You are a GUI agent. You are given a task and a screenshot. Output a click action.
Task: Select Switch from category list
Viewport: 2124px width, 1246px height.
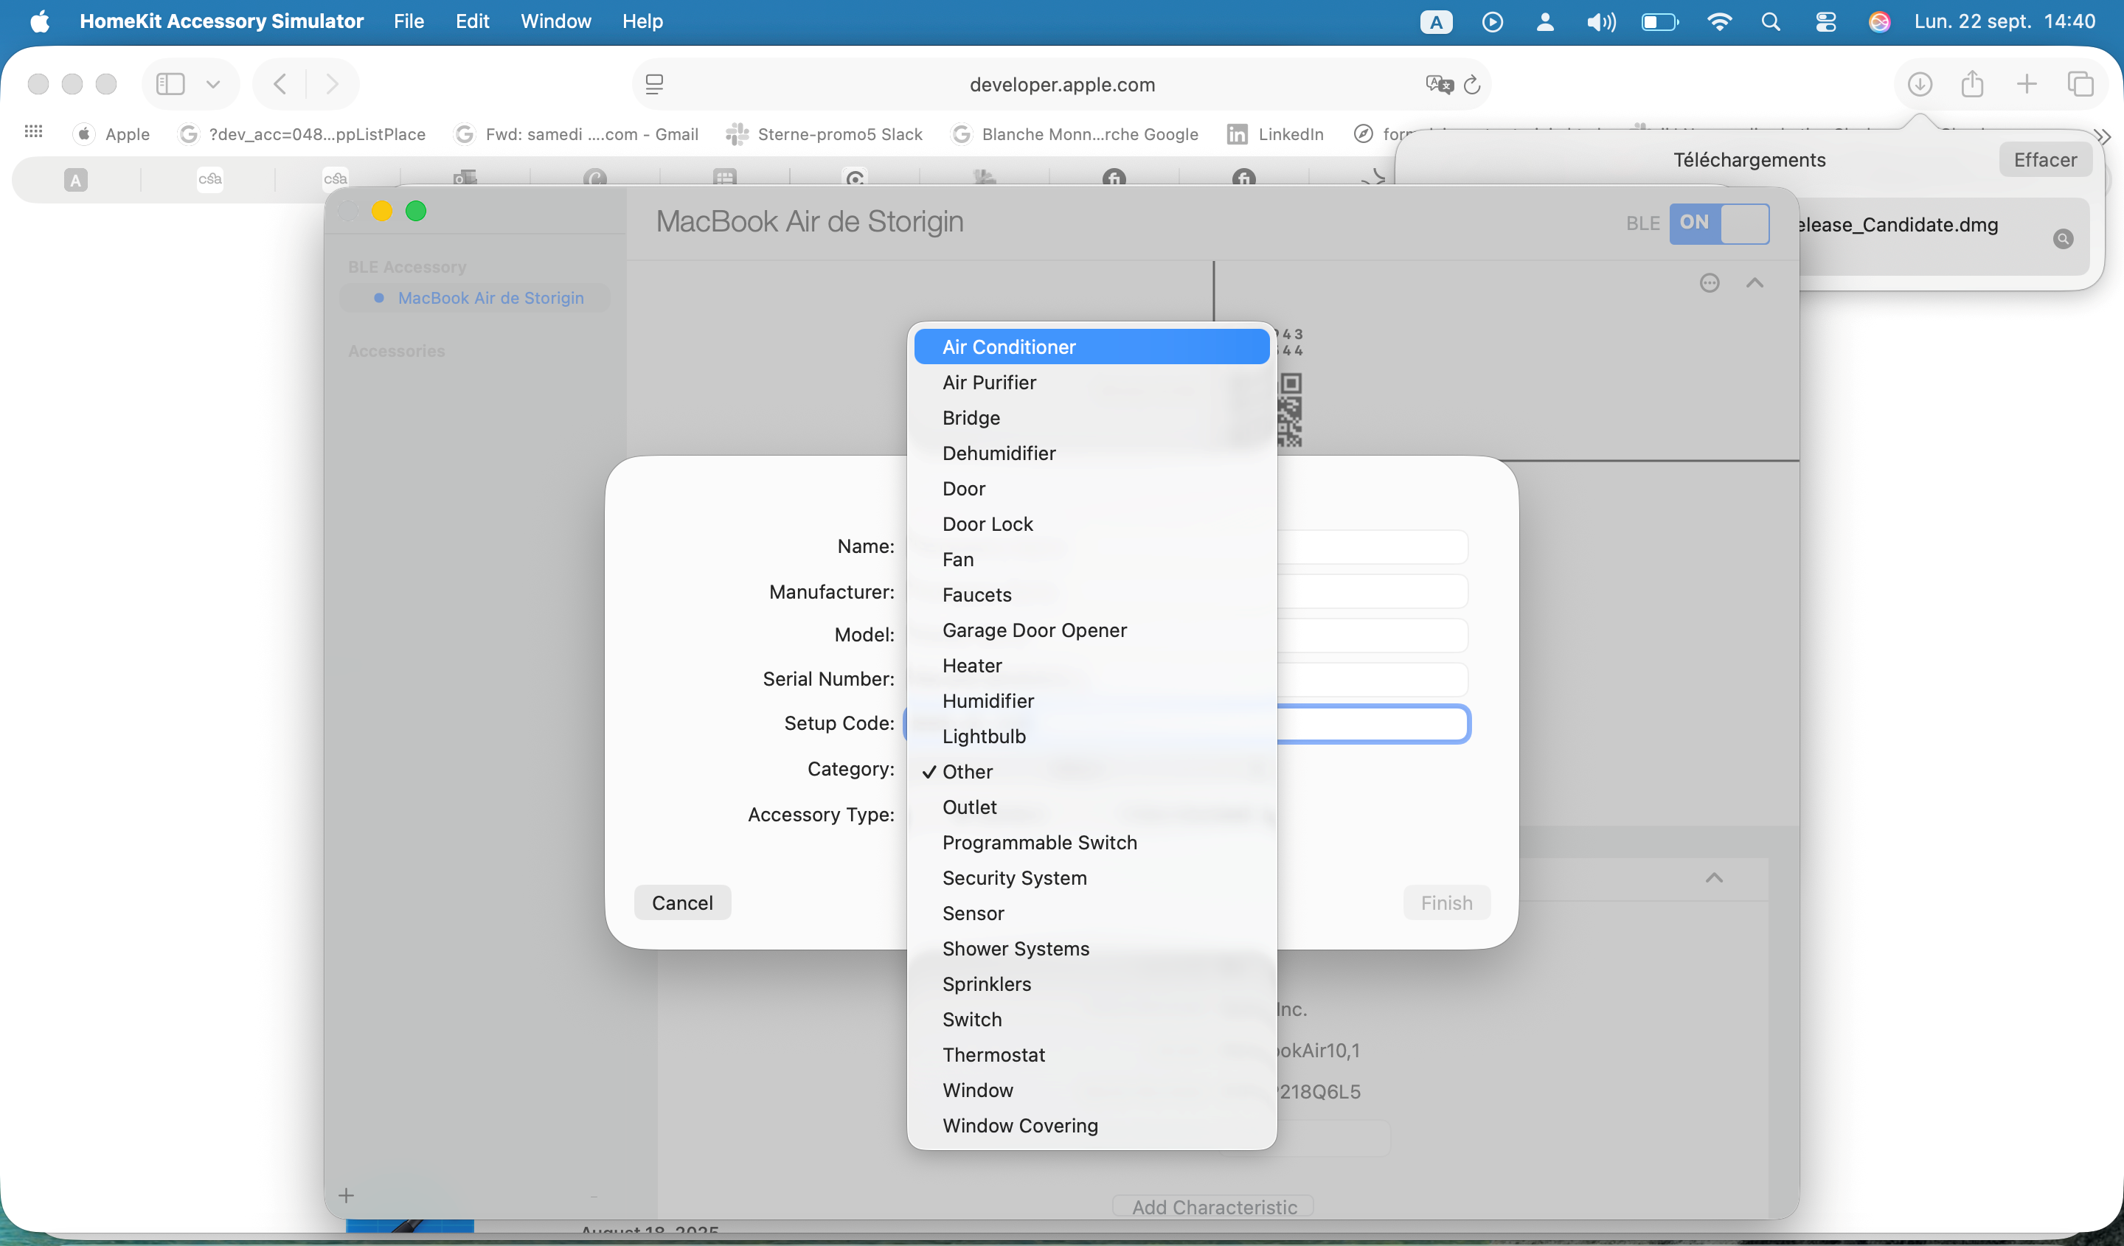click(1091, 1020)
